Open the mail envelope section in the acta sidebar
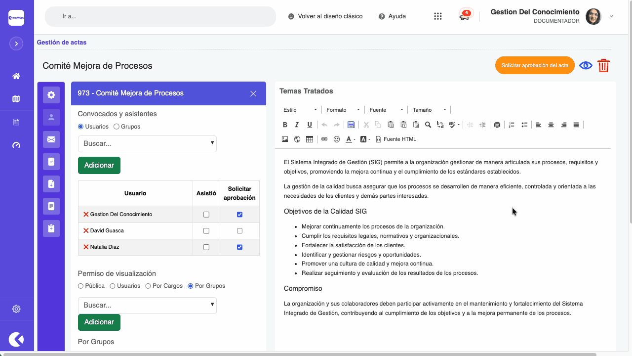Viewport: 632px width, 356px height. pos(51,139)
